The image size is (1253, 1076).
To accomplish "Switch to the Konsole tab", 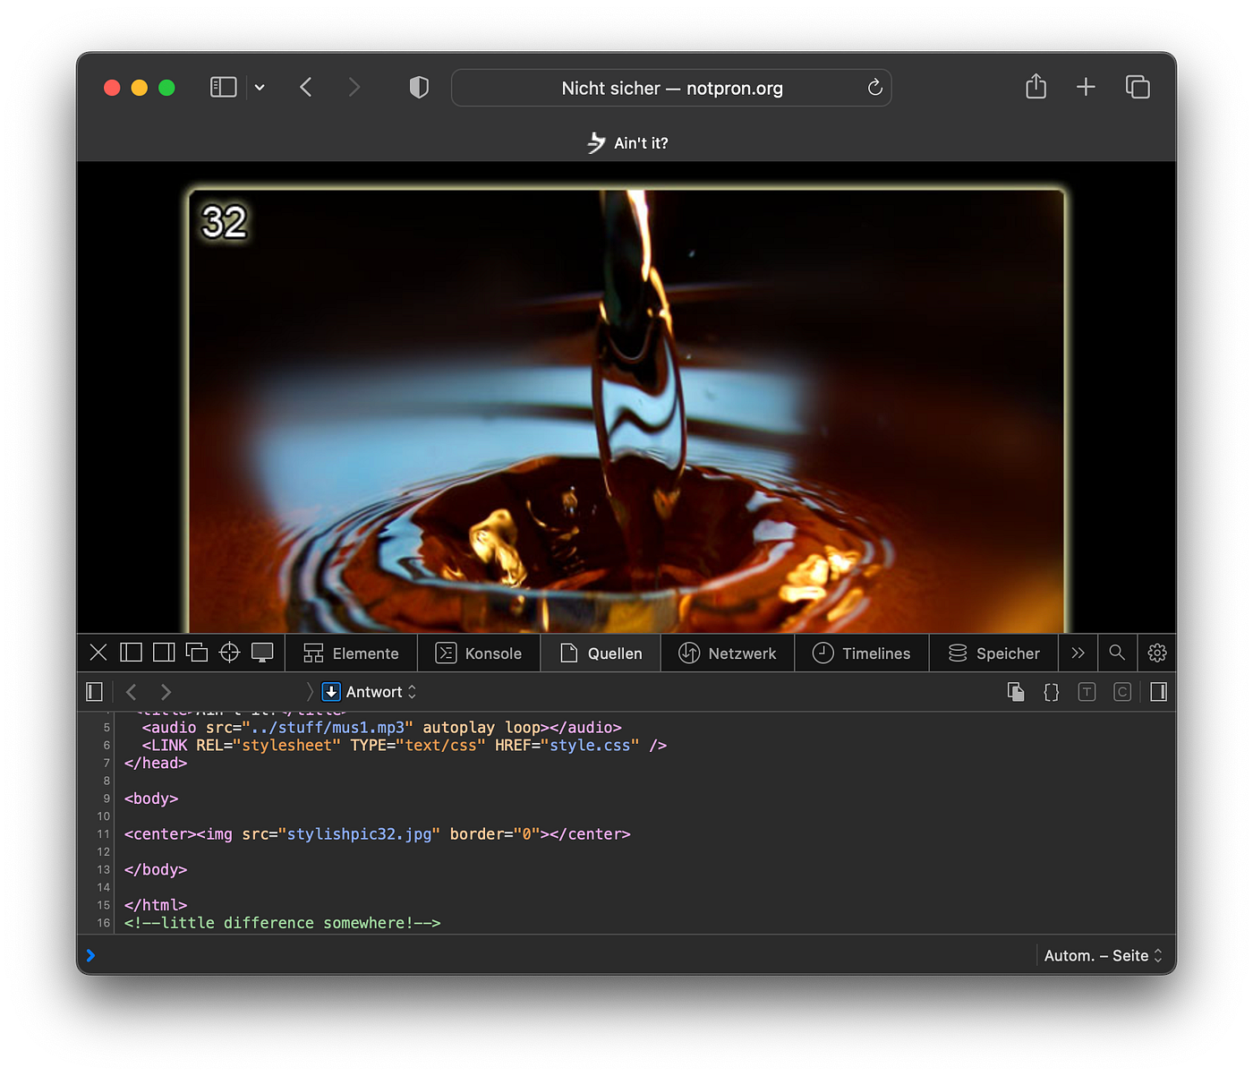I will coord(479,653).
